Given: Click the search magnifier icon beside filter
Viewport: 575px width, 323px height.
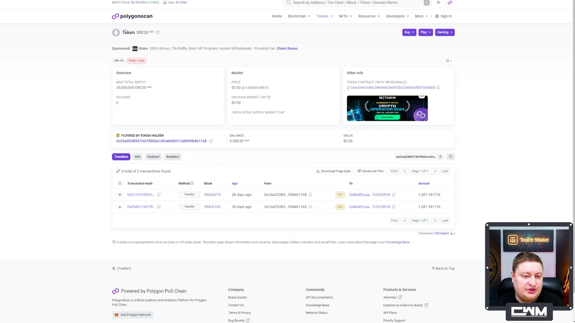Looking at the screenshot, I should click(x=450, y=156).
